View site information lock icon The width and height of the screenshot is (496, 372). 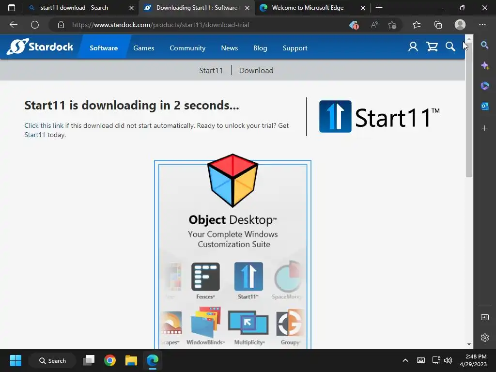[x=61, y=25]
